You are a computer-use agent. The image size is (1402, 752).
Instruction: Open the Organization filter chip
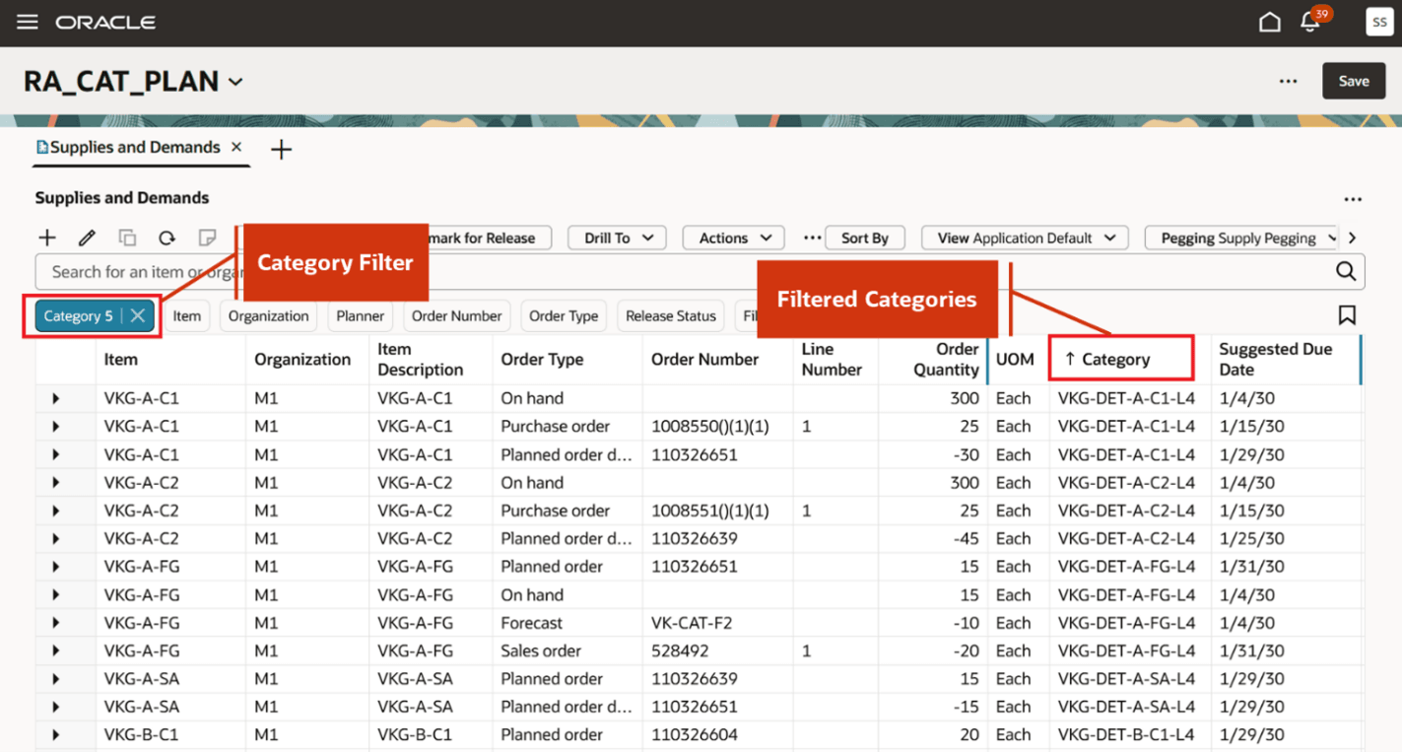coord(268,315)
